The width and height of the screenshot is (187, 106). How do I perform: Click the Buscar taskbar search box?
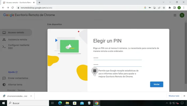(28, 103)
